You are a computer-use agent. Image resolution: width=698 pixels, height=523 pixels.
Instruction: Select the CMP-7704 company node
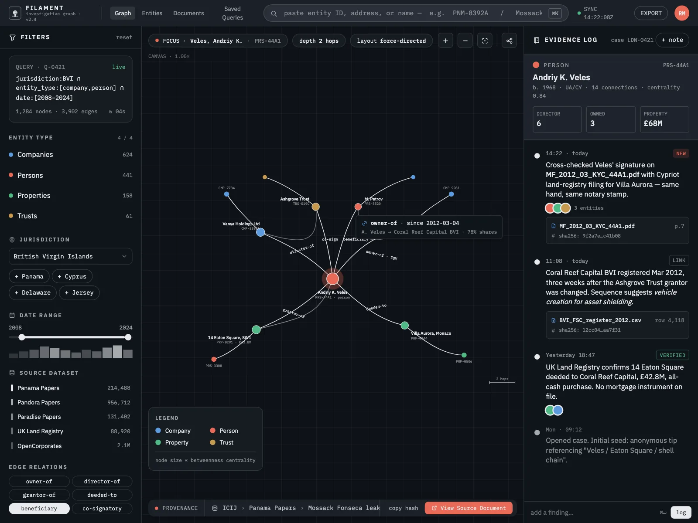226,194
